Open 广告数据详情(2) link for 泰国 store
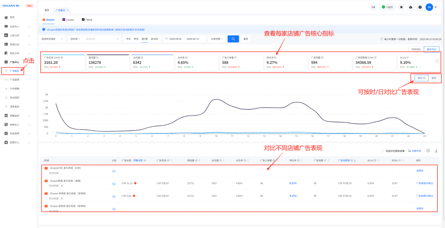The height and width of the screenshot is (228, 445). 424,184
